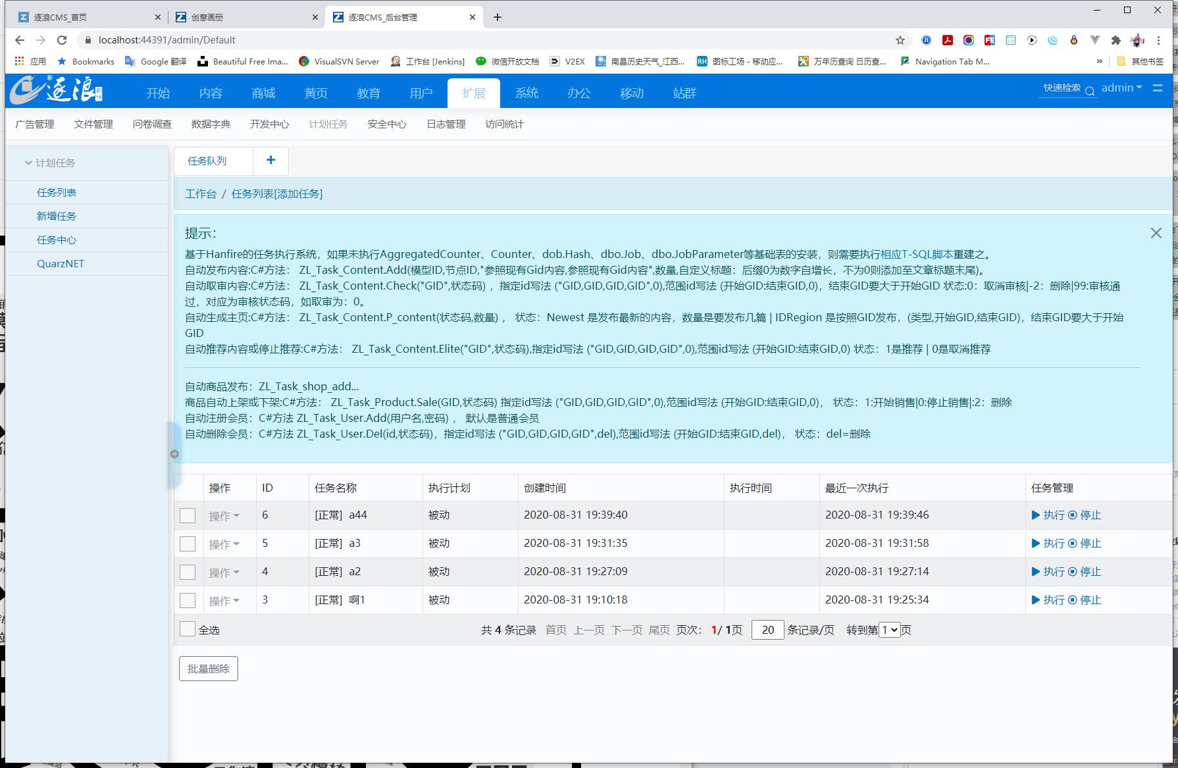Open the top-right hamburger menu icon
This screenshot has height=768, width=1178.
pyautogui.click(x=1158, y=88)
